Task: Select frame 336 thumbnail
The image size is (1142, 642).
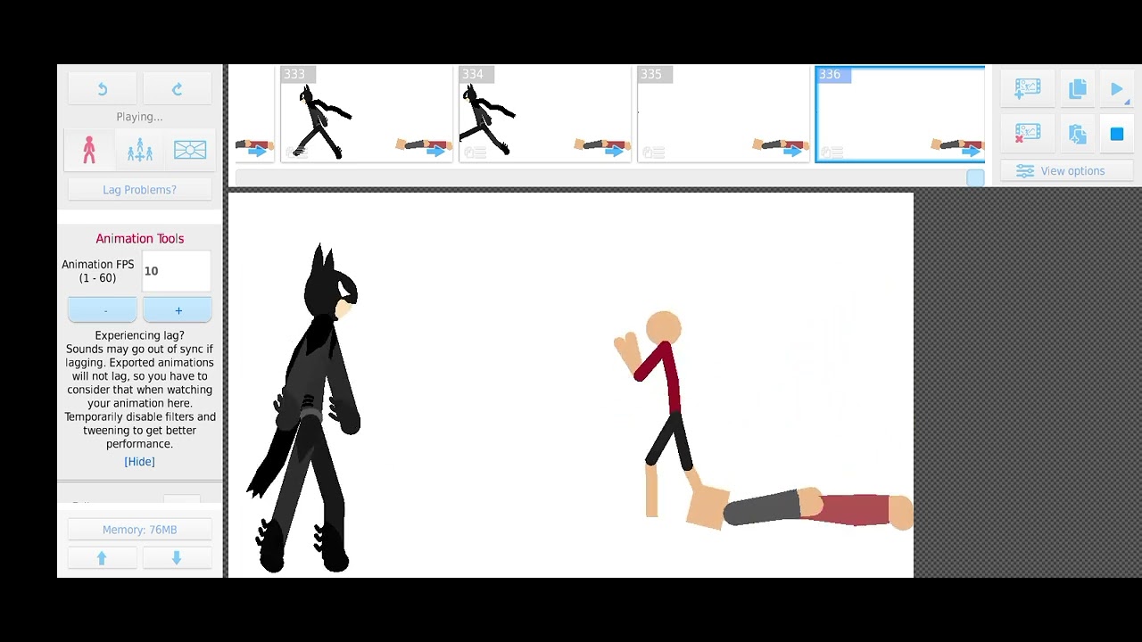Action: (x=900, y=114)
